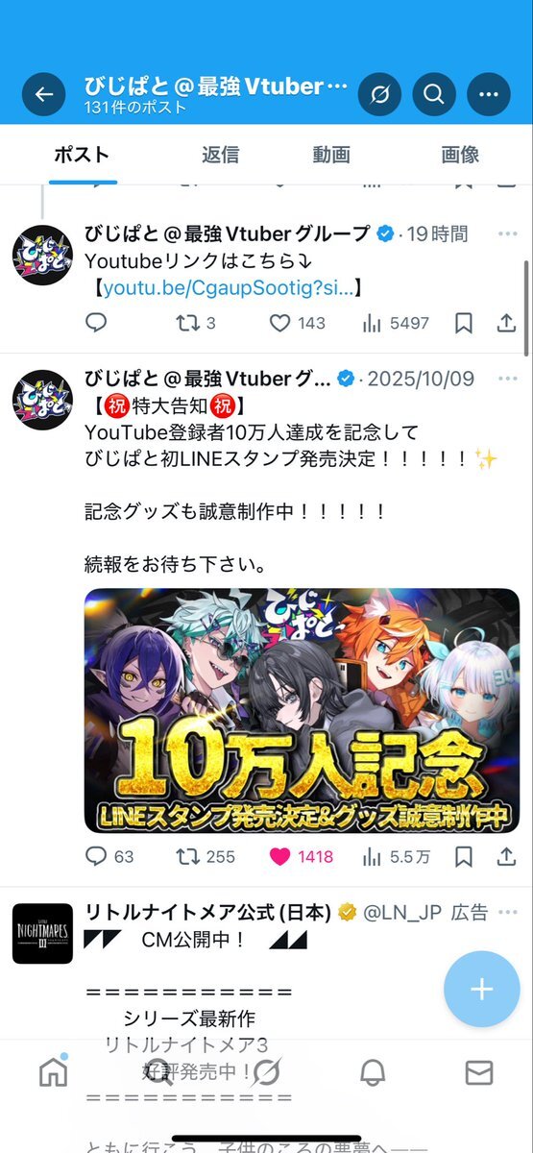Tap the Grok slash icon in header
The height and width of the screenshot is (1153, 533).
click(379, 94)
